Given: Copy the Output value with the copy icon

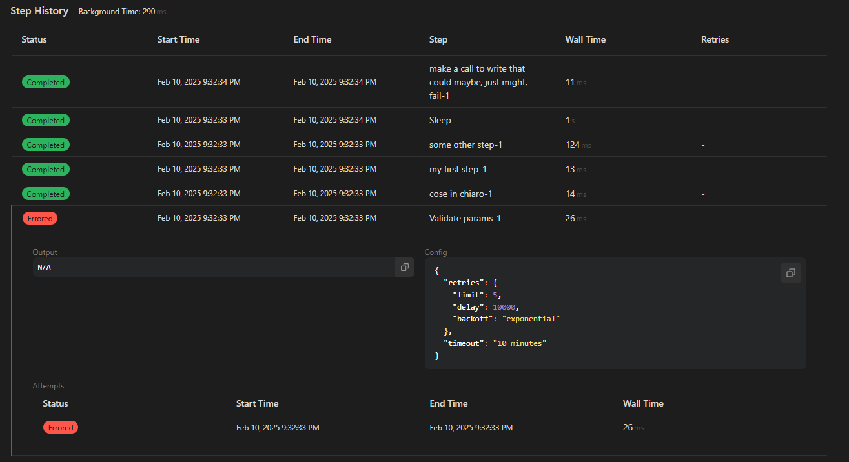Looking at the screenshot, I should [x=404, y=267].
